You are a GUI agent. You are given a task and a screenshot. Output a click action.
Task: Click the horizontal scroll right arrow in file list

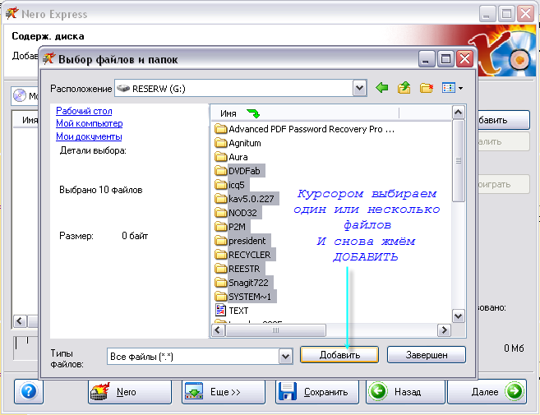[444, 330]
